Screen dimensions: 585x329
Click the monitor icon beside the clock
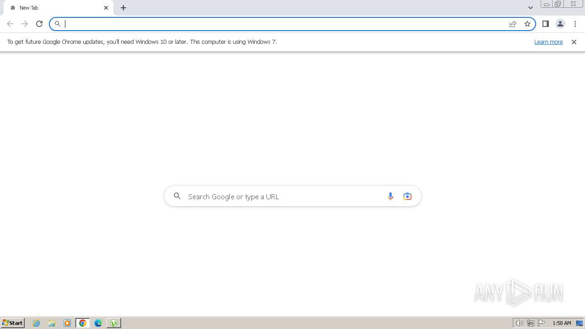coord(580,323)
